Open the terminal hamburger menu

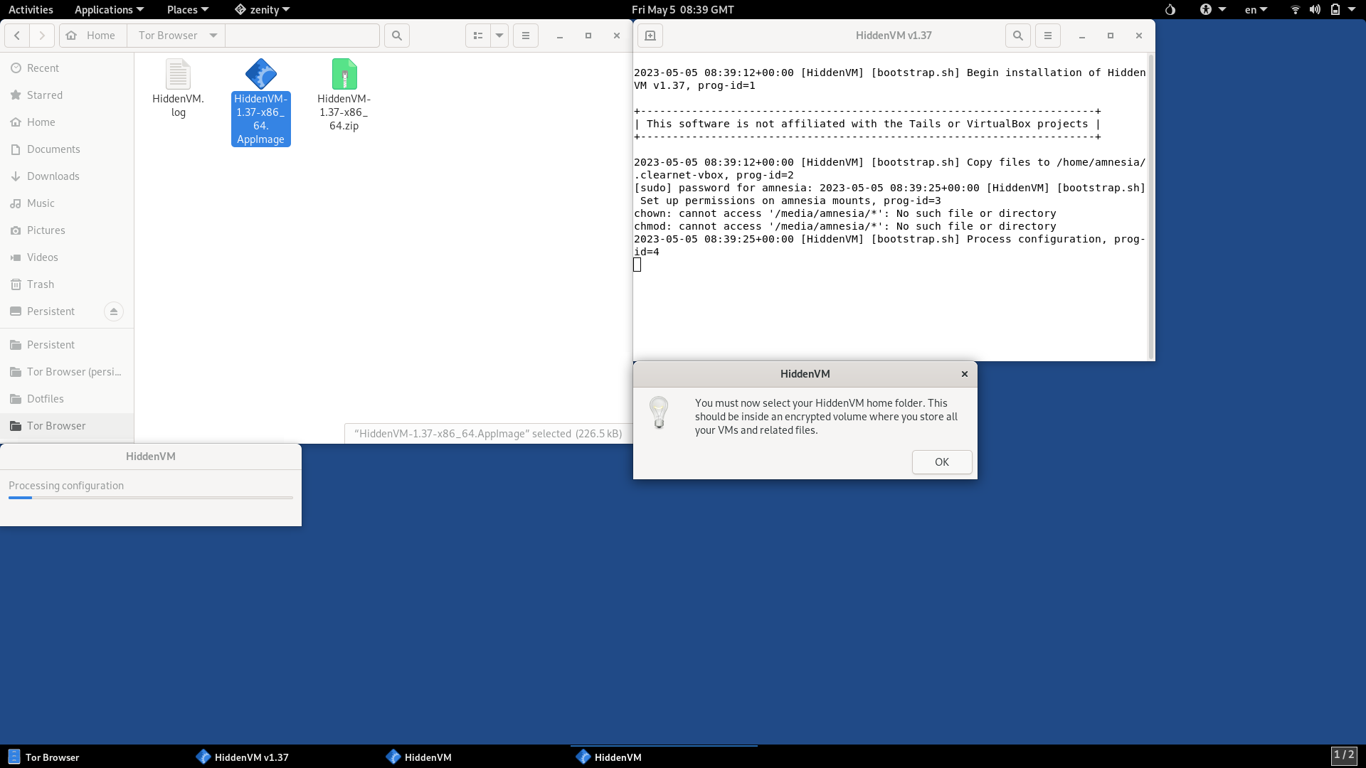pos(1047,36)
